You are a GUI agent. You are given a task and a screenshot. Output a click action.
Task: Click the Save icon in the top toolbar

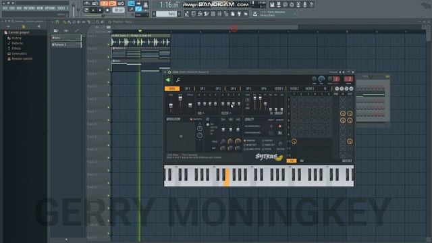pos(272,5)
